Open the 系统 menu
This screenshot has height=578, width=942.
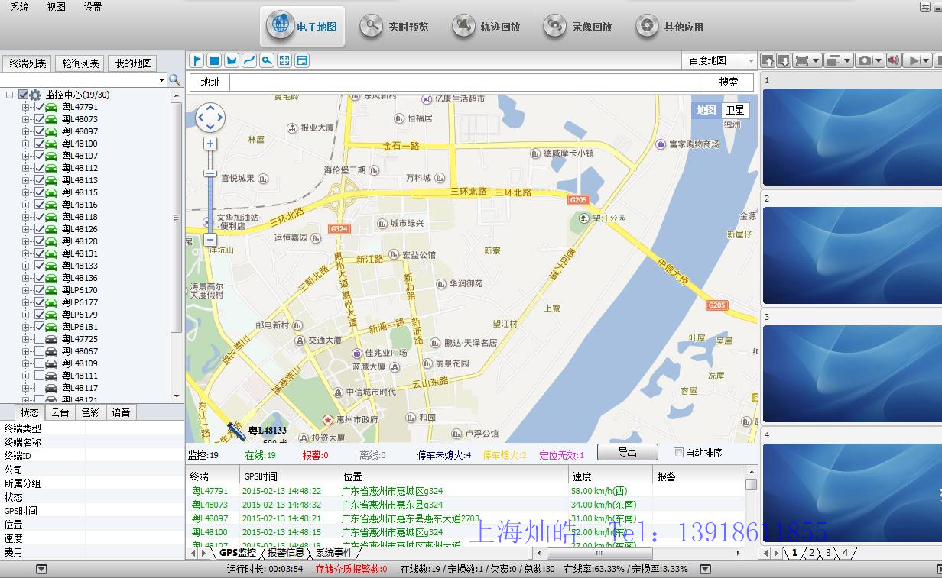click(20, 7)
